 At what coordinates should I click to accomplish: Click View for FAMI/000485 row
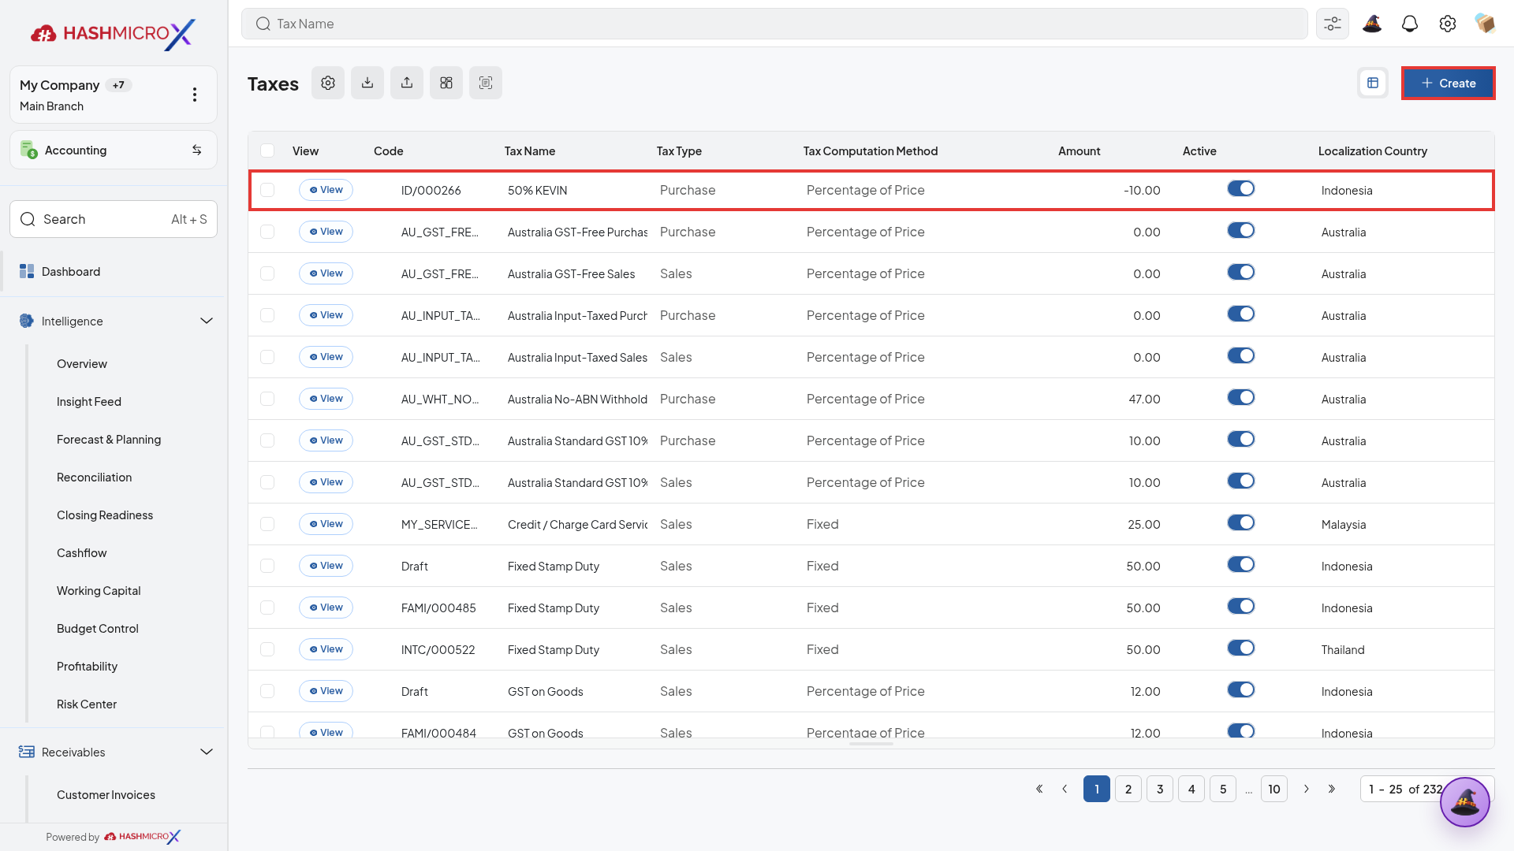[326, 608]
